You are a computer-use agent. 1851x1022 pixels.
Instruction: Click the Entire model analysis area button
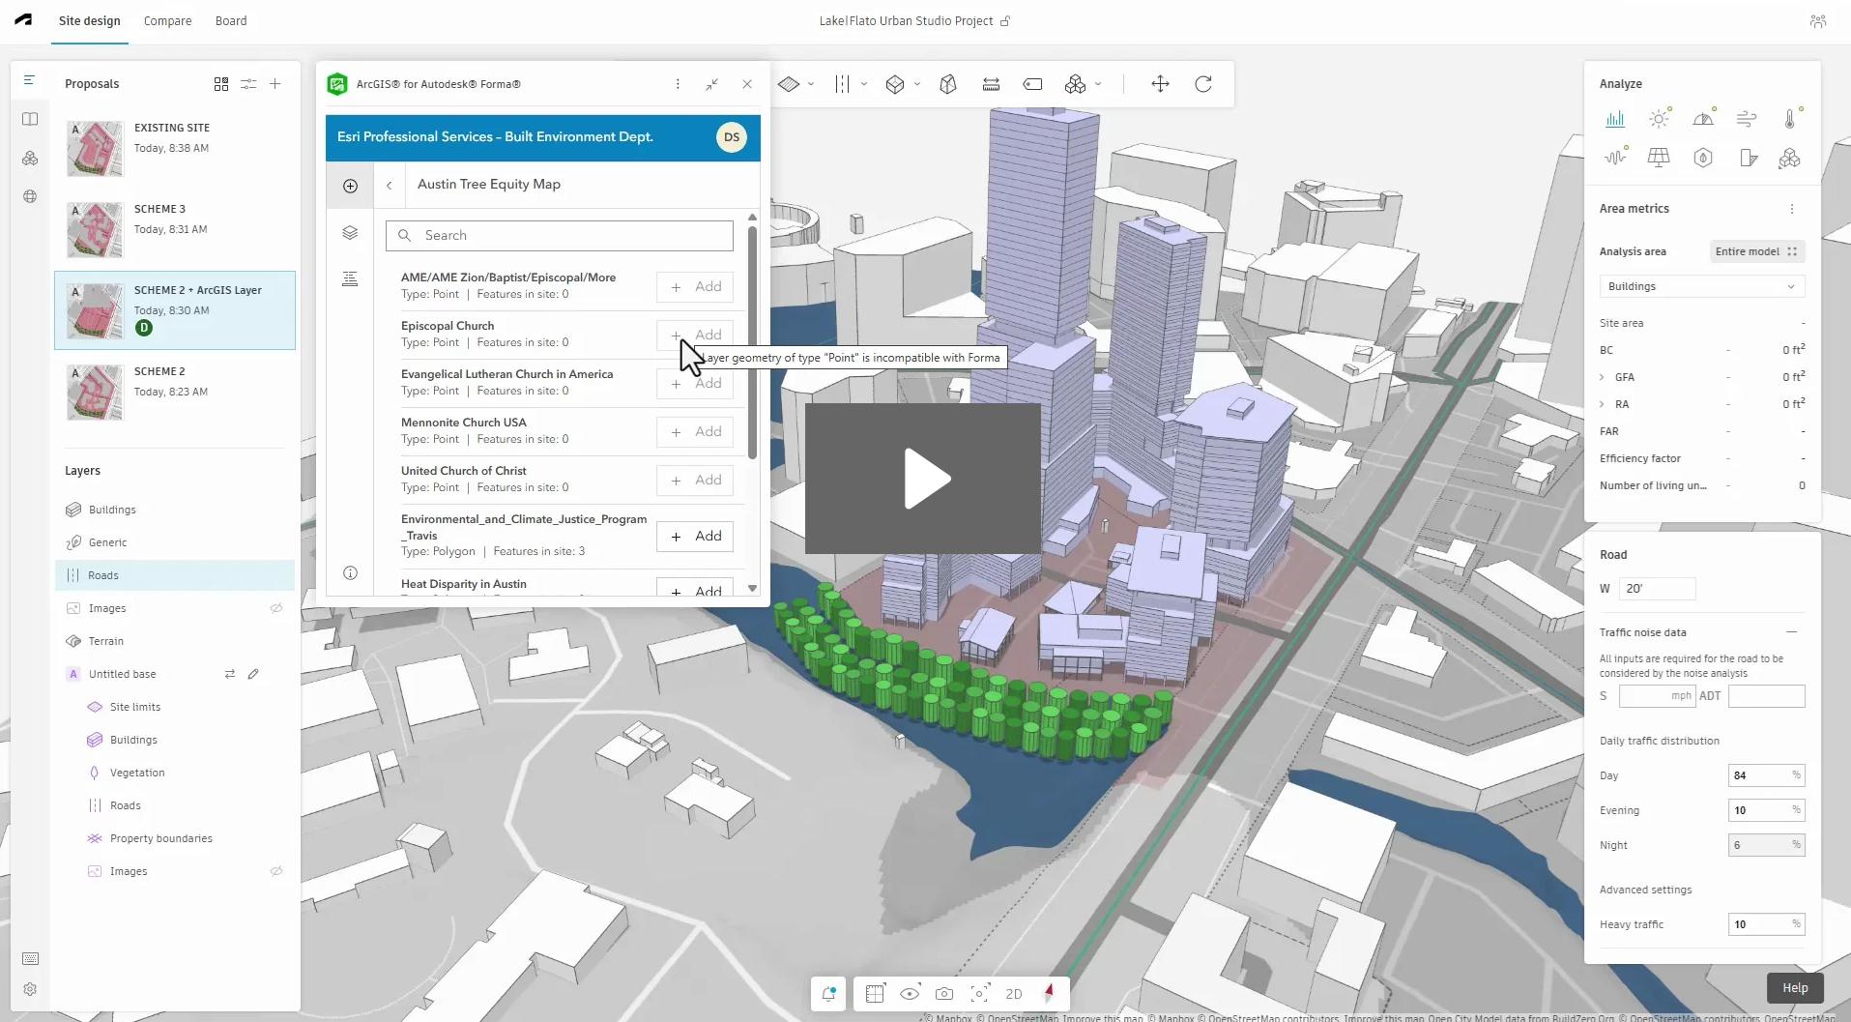click(1756, 251)
